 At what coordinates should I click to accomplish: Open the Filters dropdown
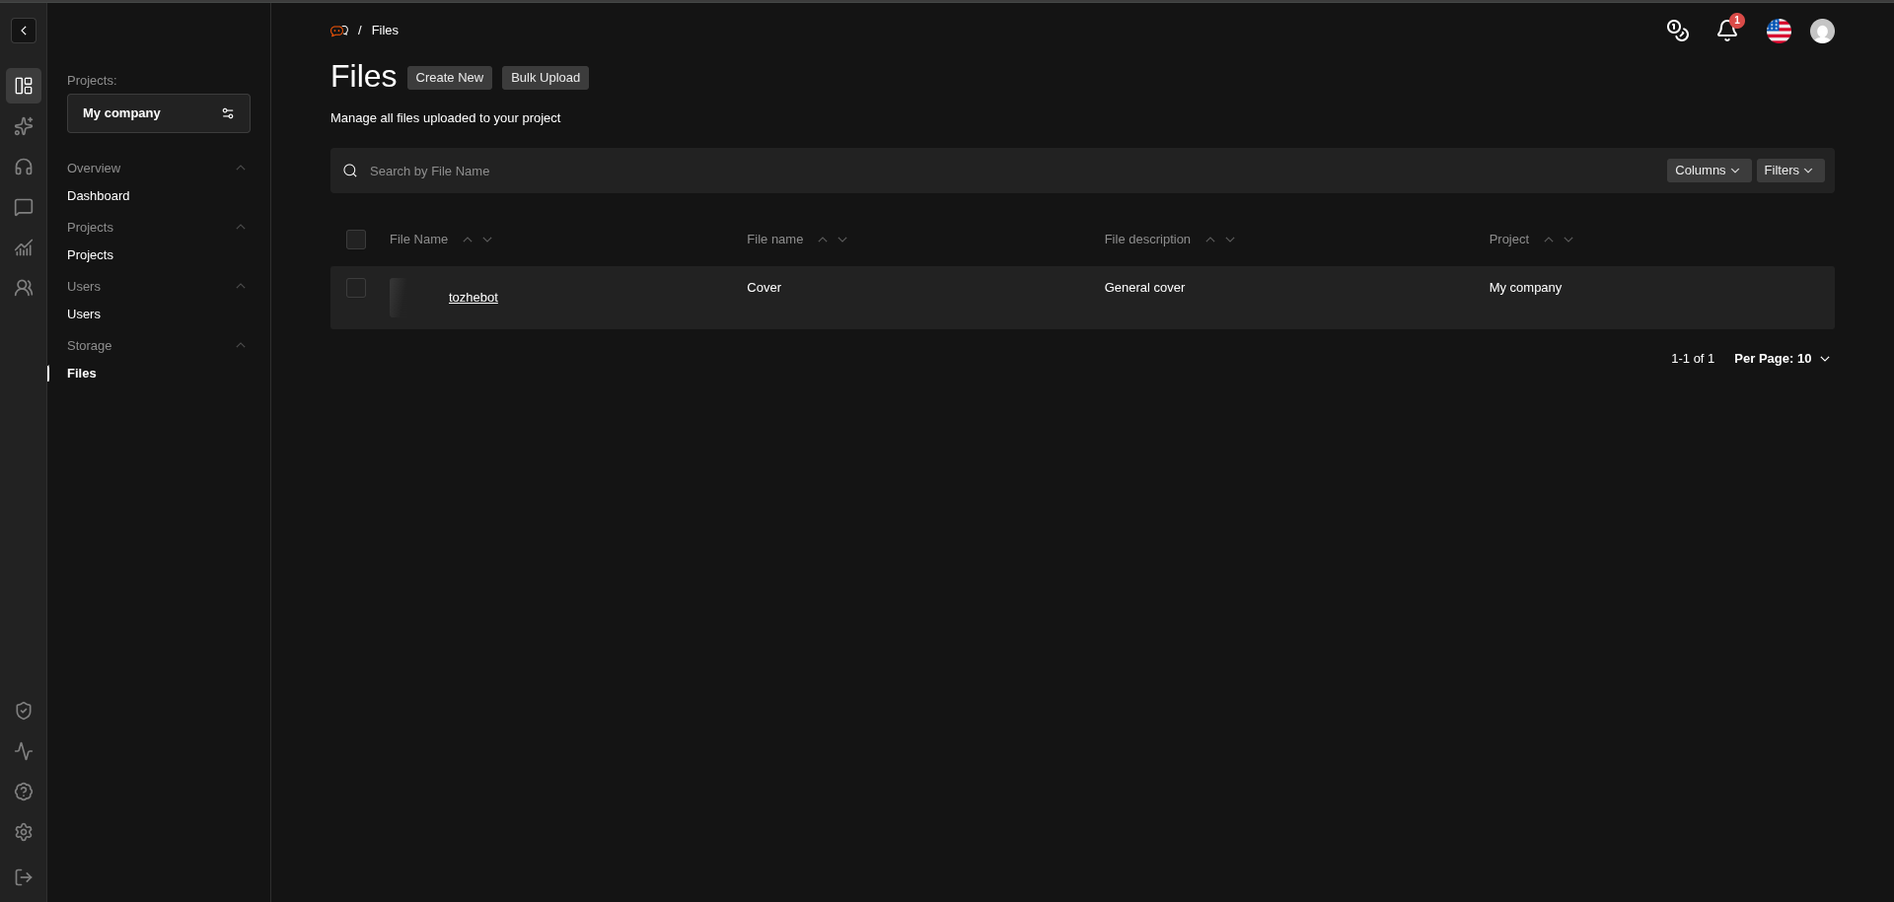pyautogui.click(x=1790, y=171)
